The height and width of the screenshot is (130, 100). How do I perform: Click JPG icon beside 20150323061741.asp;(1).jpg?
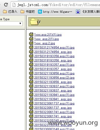click(31, 112)
